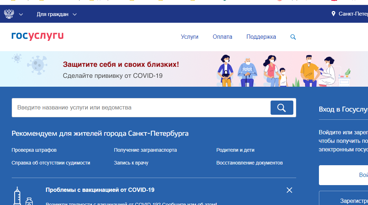Open the 'Оплата' menu item
Viewport: 368px width, 205px height.
[222, 37]
